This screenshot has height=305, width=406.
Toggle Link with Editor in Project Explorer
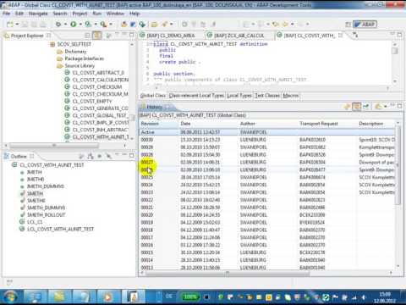click(x=97, y=36)
